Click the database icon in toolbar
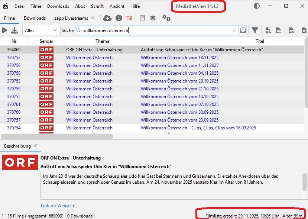The image size is (308, 219). click(153, 18)
